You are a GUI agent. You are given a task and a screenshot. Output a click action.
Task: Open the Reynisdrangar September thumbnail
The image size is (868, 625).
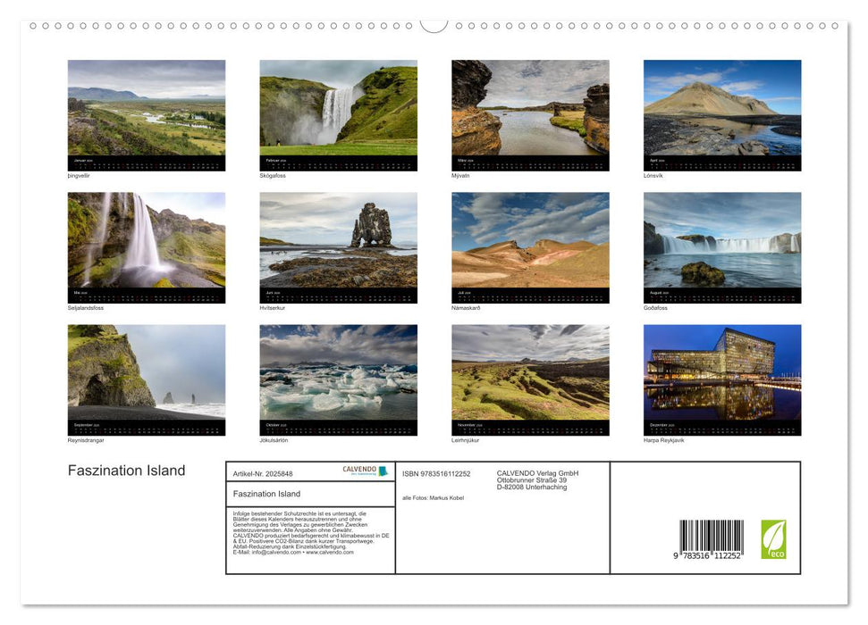tap(147, 379)
